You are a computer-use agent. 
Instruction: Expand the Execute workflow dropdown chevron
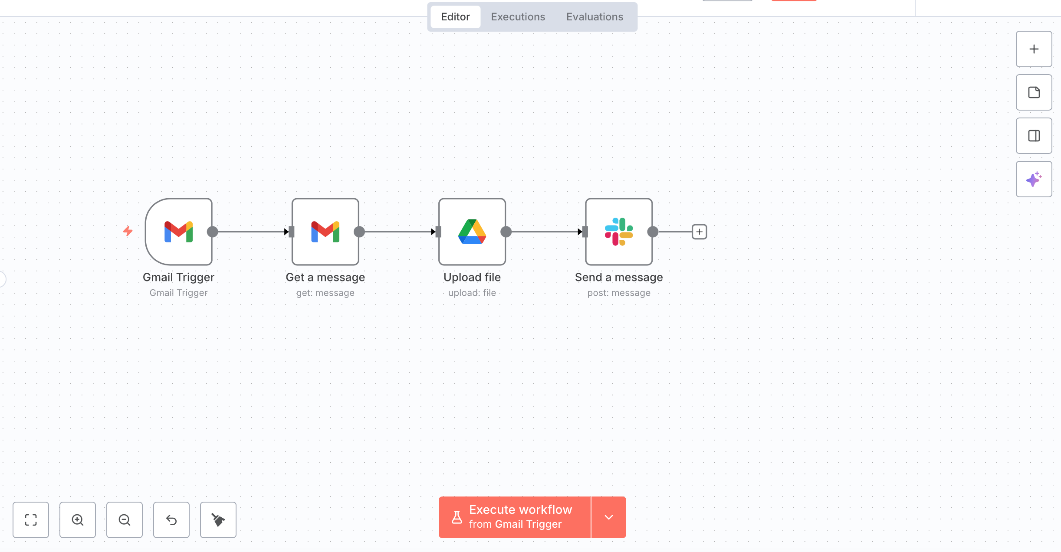pos(608,517)
